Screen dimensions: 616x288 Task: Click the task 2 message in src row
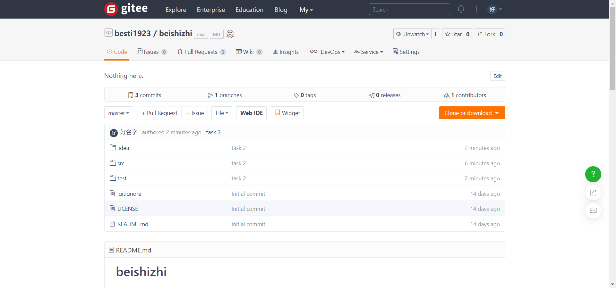[239, 163]
